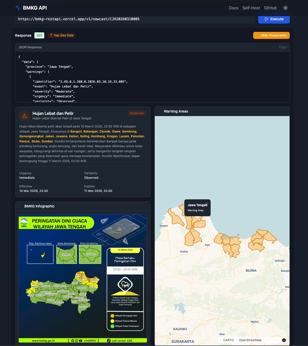Click the Hujan Lebat dan Petir heading
Image resolution: width=308 pixels, height=346 pixels.
point(53,113)
